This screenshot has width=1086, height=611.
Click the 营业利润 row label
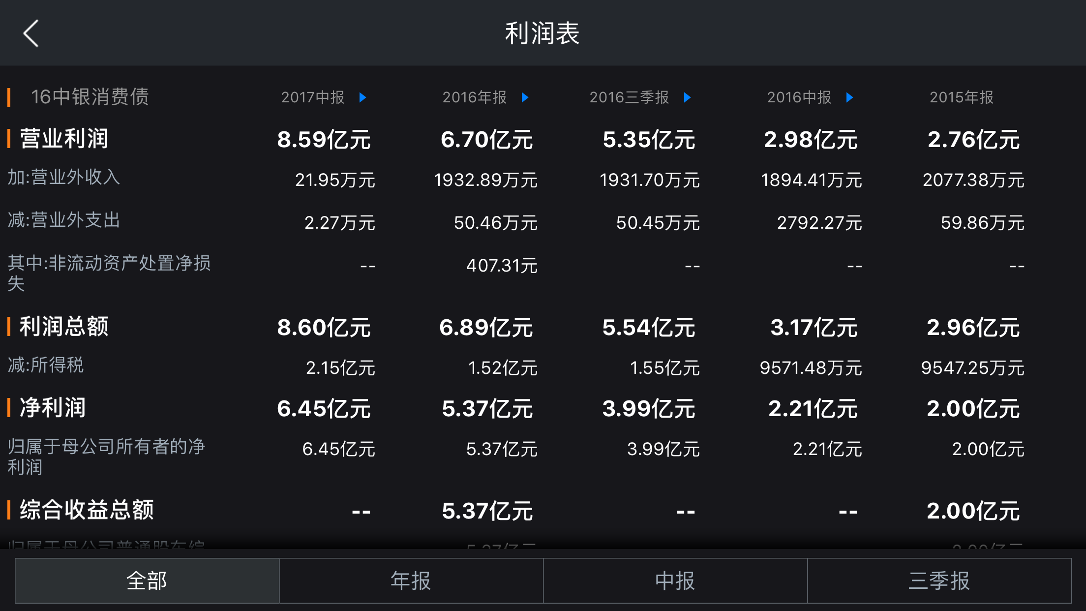(x=64, y=139)
